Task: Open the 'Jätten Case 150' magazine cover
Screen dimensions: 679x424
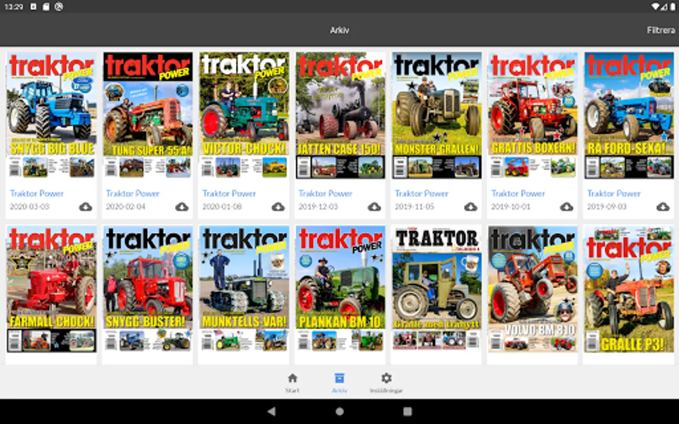Action: point(340,115)
